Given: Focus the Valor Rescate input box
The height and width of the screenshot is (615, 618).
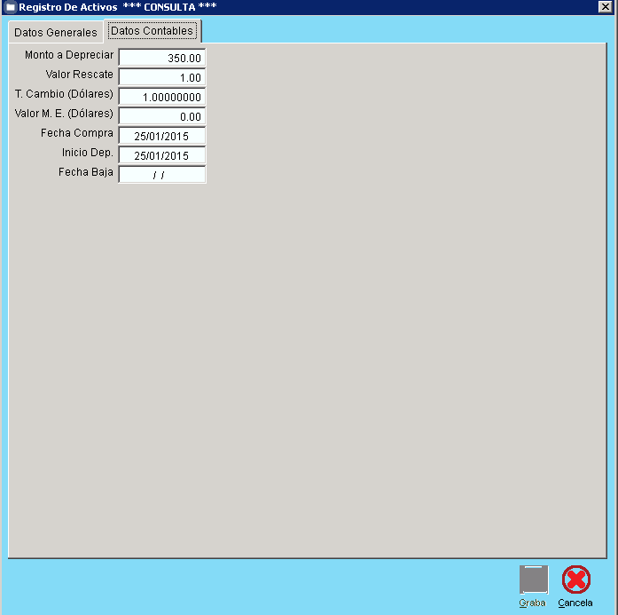Looking at the screenshot, I should tap(162, 77).
